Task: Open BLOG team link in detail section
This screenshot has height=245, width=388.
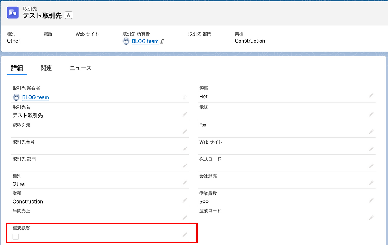Action: [35, 97]
